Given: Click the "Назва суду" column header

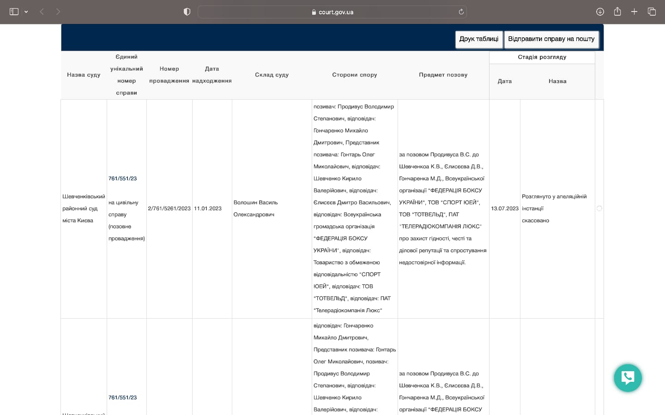Looking at the screenshot, I should pyautogui.click(x=84, y=75).
